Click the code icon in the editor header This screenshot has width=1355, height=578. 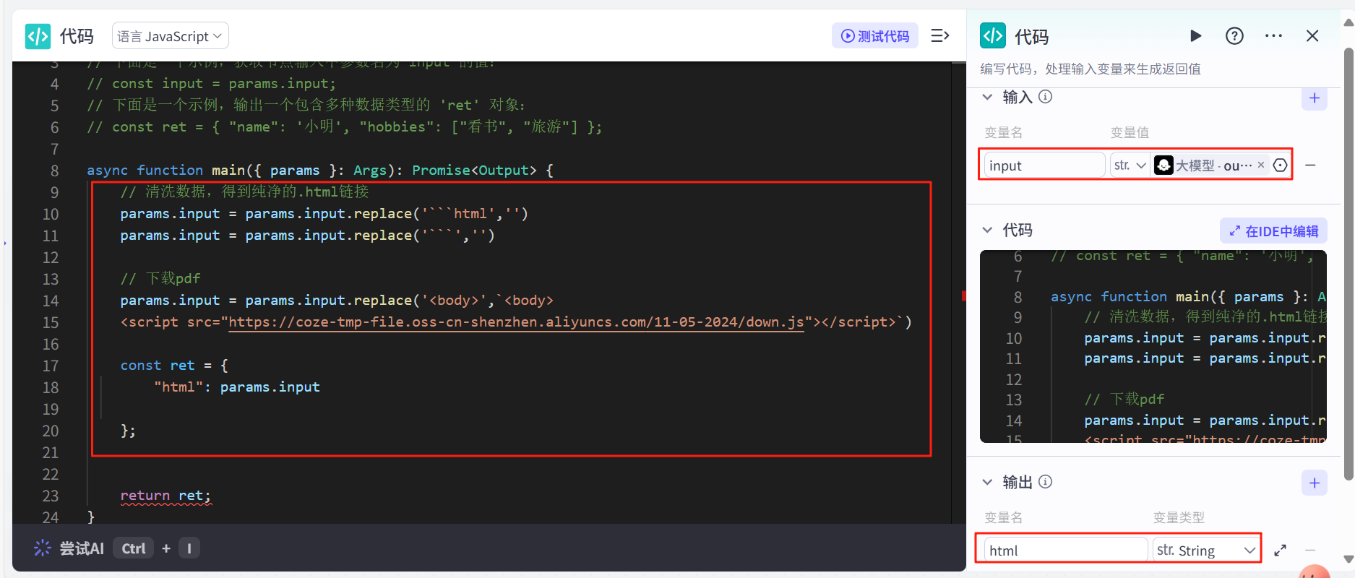(38, 35)
